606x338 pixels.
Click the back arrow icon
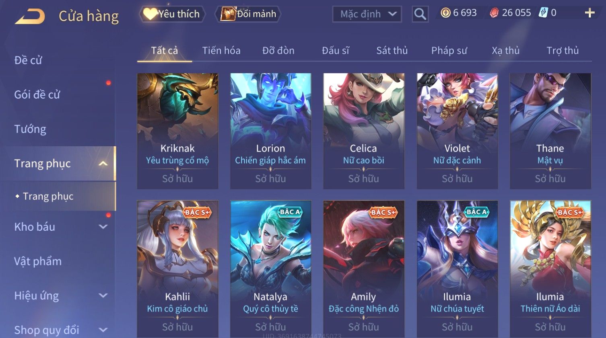point(30,16)
